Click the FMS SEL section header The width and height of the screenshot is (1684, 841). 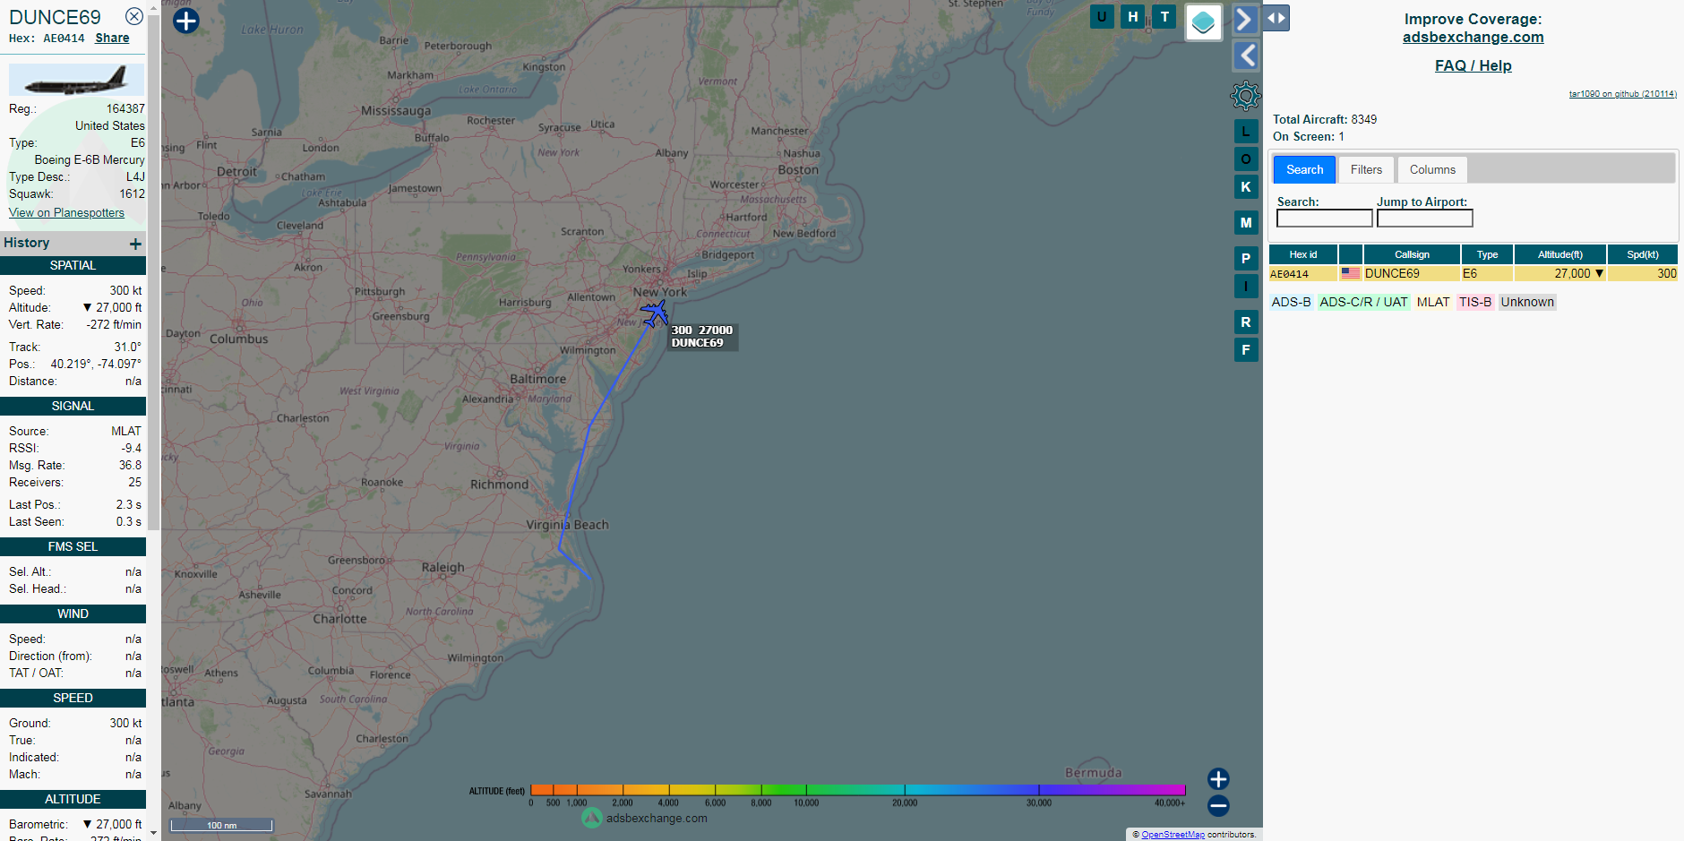[73, 546]
